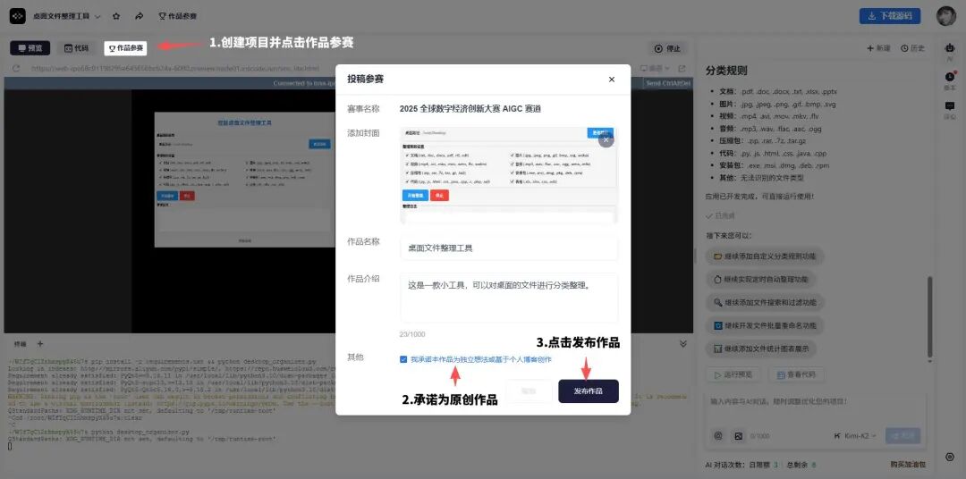Switch to the 代码 code tab
This screenshot has height=479, width=966.
pos(76,48)
